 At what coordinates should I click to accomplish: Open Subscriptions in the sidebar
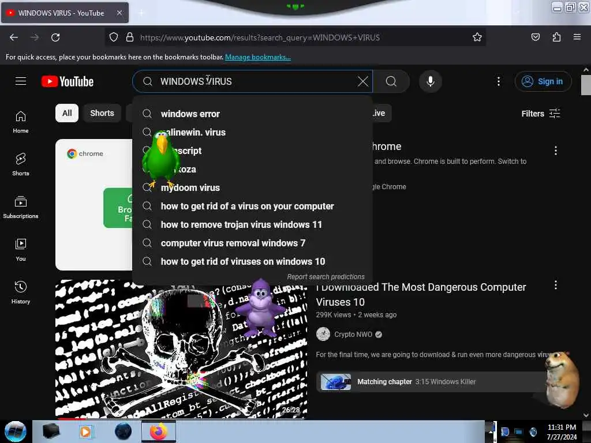[x=21, y=207]
